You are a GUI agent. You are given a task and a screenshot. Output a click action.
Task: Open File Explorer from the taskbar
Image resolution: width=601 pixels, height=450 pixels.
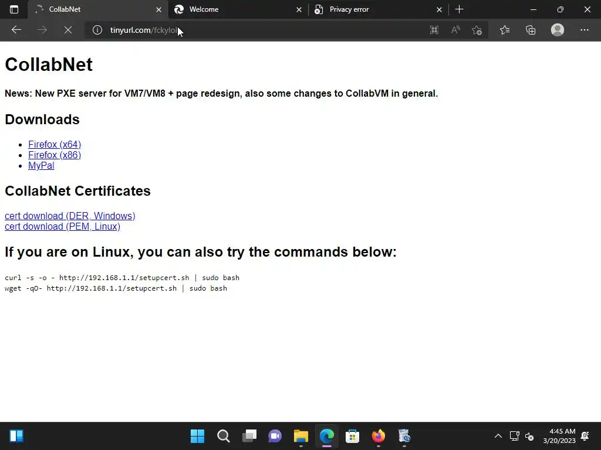point(301,436)
